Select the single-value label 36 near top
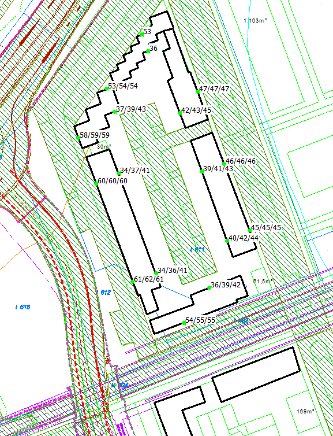Viewport: 333px width, 436px height. coord(154,49)
